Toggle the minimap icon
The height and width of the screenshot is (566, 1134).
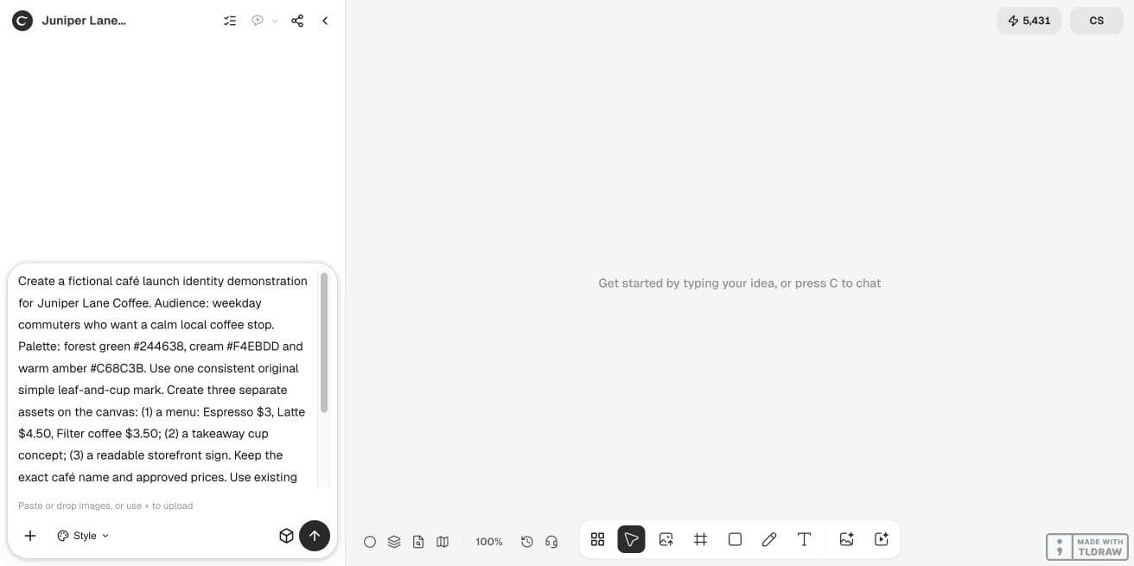click(x=443, y=542)
